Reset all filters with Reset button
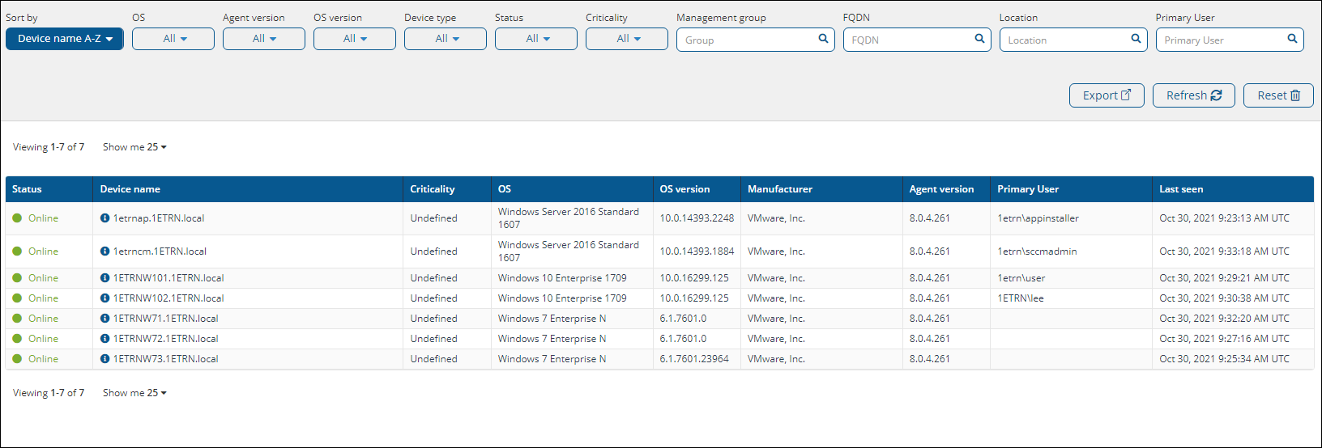Screen dimensions: 1322x448 pos(1277,95)
